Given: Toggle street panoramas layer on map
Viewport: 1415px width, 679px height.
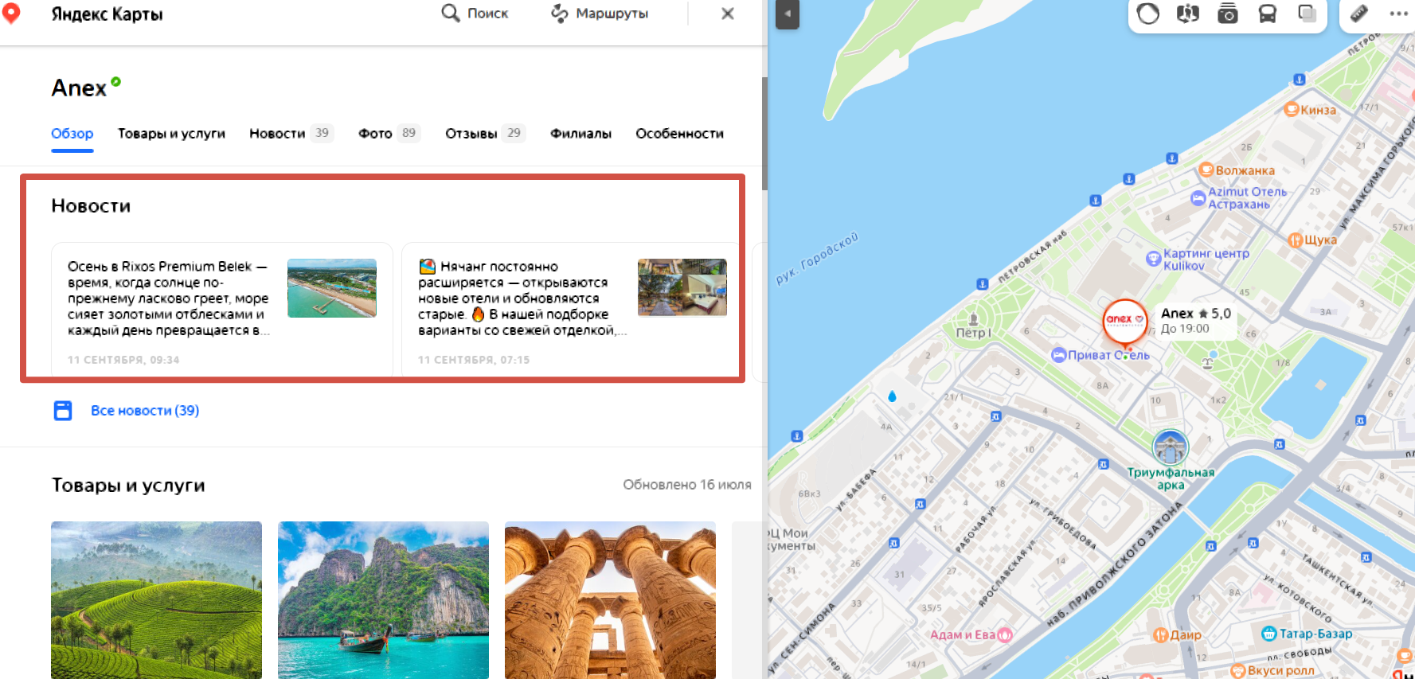Looking at the screenshot, I should [x=1187, y=14].
